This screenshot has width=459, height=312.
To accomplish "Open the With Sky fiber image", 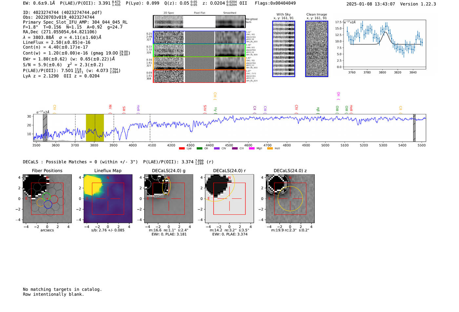I will point(284,49).
